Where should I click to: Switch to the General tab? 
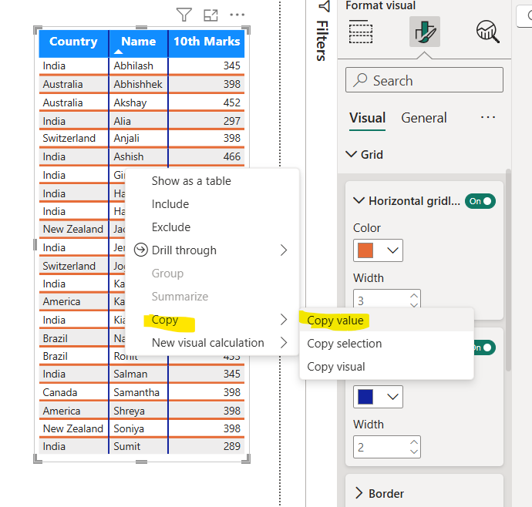tap(423, 118)
